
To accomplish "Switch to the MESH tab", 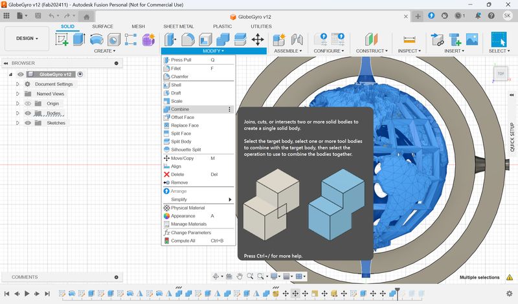I will click(138, 27).
